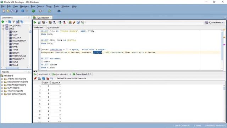The width and height of the screenshot is (227, 128).
Task: Click the Undo arrow icon
Action: [x=23, y=11]
